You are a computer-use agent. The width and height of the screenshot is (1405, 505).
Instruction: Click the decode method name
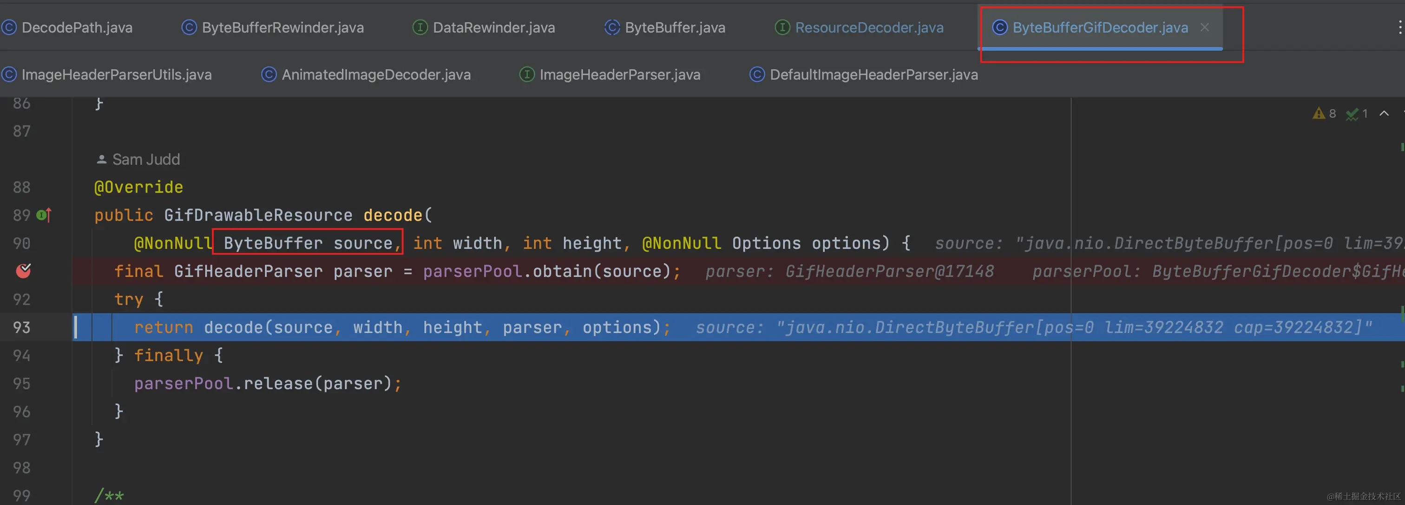pos(393,215)
